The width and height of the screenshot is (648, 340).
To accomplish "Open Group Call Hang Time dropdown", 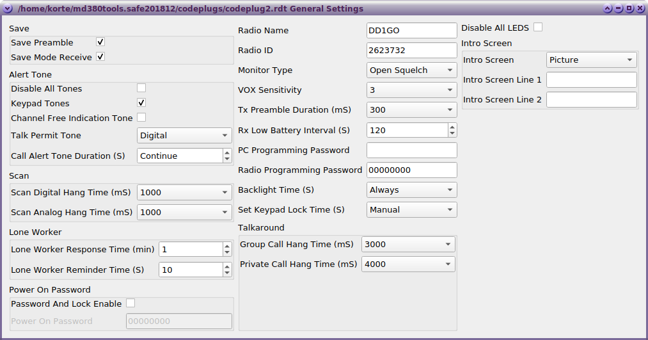I will coord(408,245).
